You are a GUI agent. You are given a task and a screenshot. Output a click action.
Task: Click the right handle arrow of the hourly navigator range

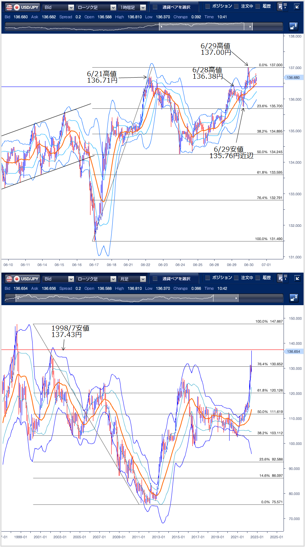250,27
